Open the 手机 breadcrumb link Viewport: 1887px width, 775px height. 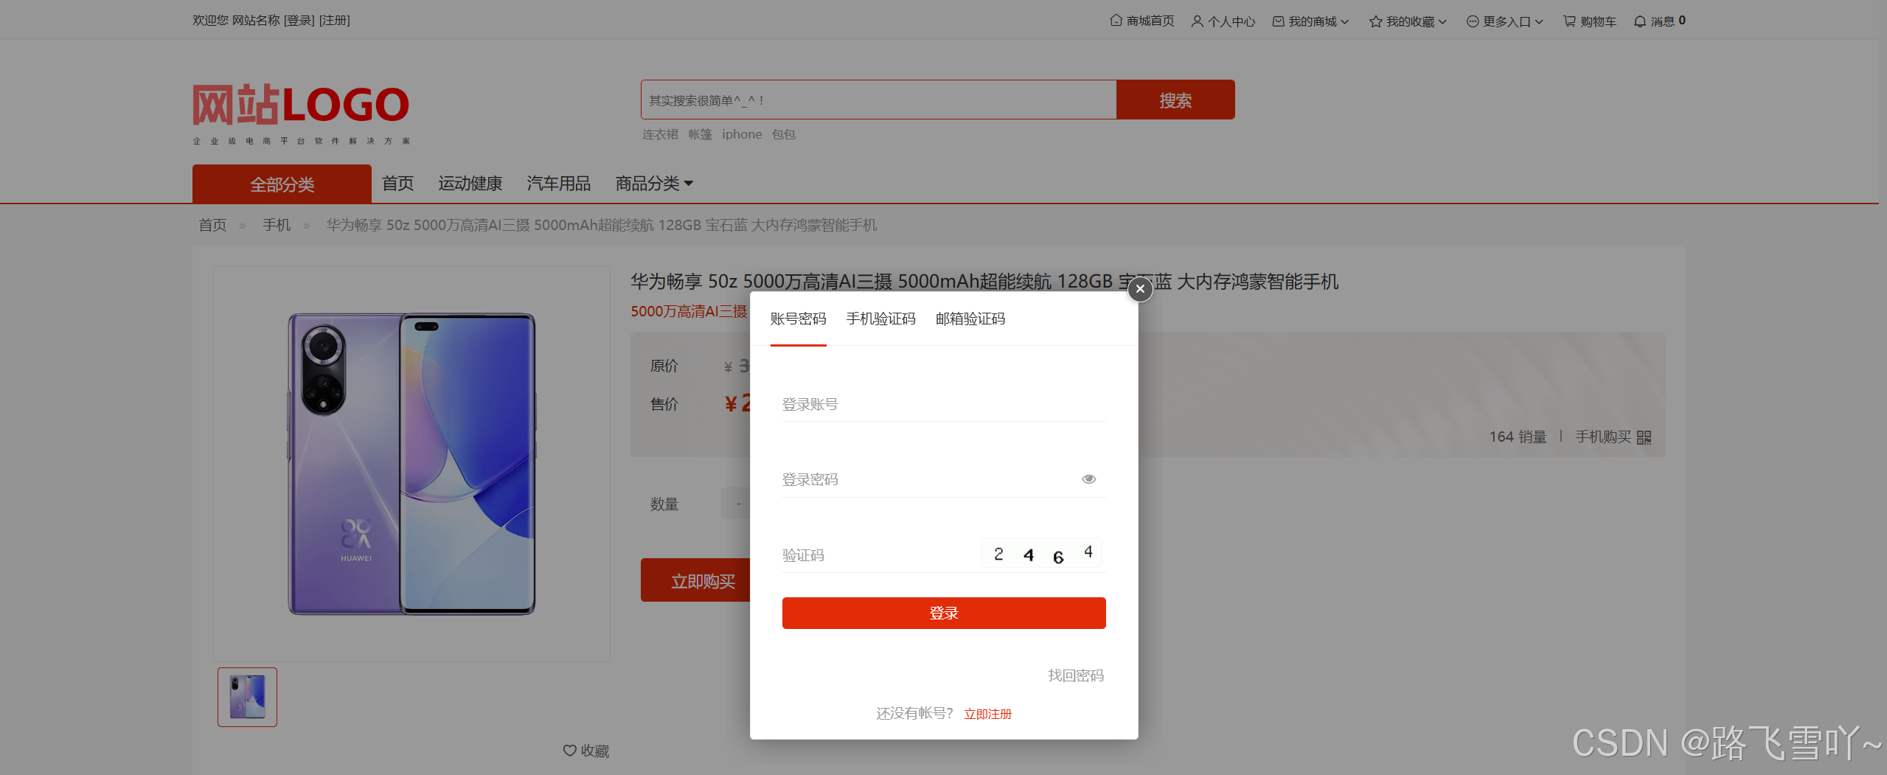[x=277, y=225]
